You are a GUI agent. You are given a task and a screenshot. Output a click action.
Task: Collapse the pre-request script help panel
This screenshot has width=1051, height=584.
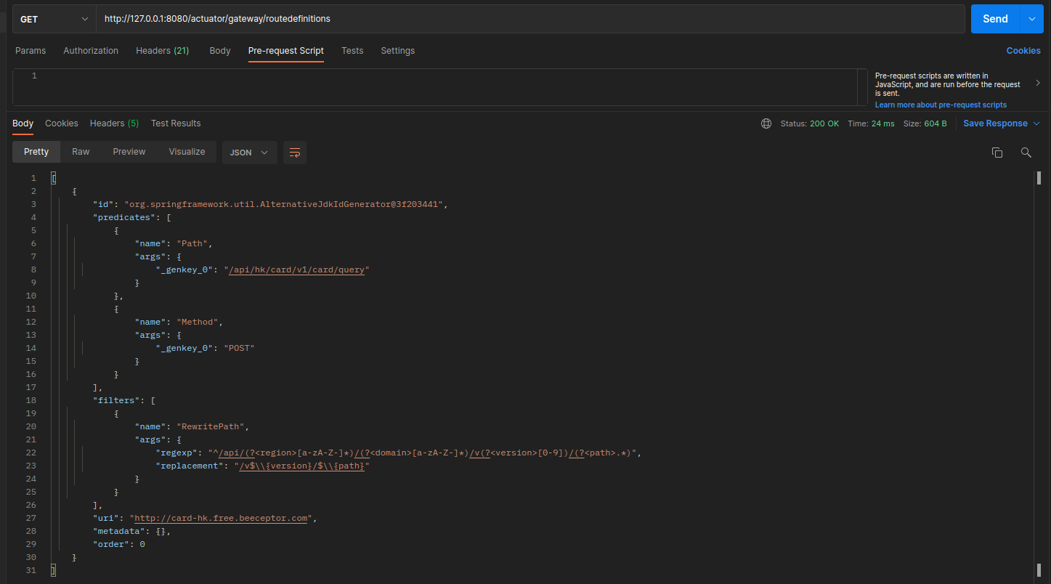(x=1038, y=84)
